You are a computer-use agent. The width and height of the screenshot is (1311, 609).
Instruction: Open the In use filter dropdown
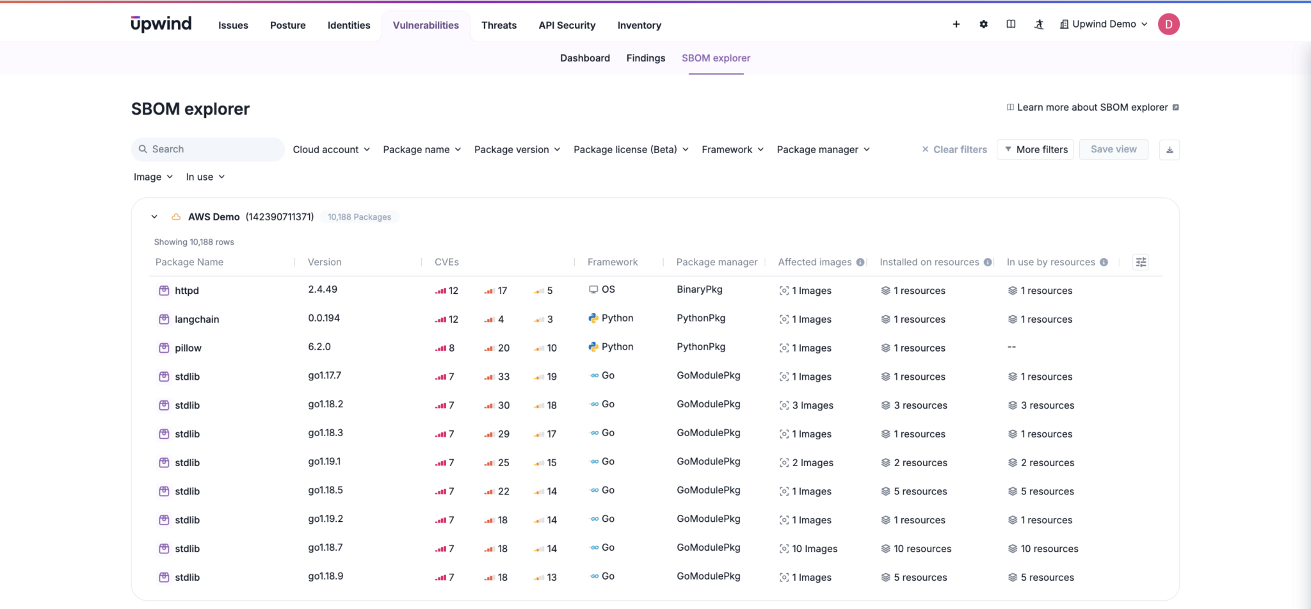[x=204, y=177]
